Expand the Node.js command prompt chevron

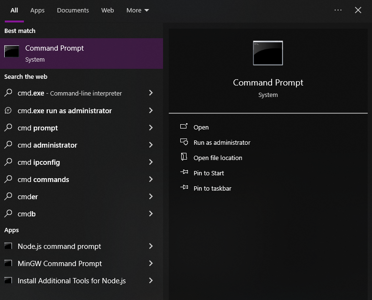(151, 246)
